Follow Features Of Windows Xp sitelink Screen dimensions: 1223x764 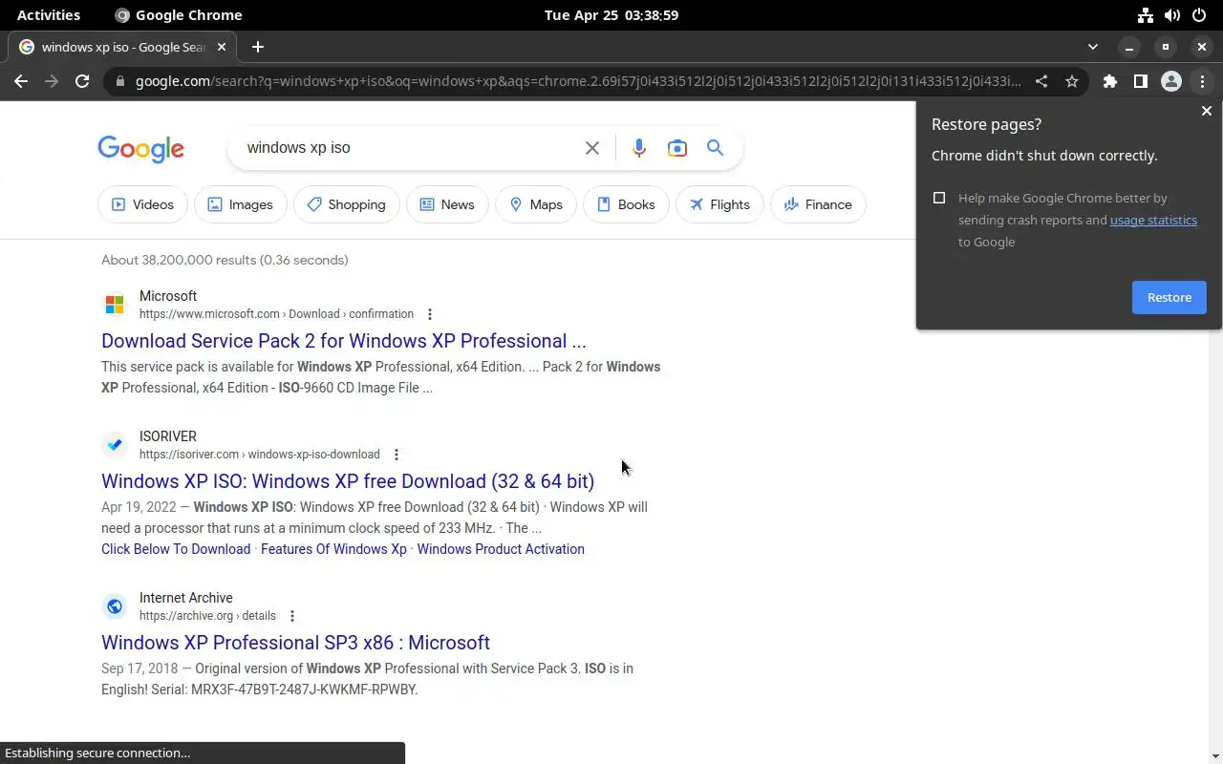pyautogui.click(x=333, y=549)
